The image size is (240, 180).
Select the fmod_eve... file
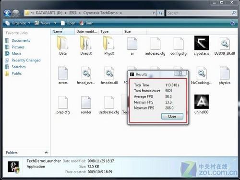(86, 75)
